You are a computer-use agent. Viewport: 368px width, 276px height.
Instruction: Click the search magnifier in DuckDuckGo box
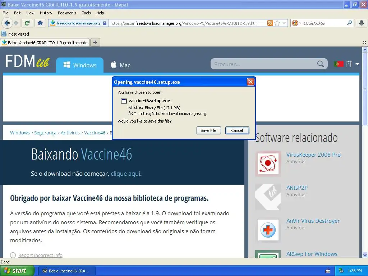(349, 23)
